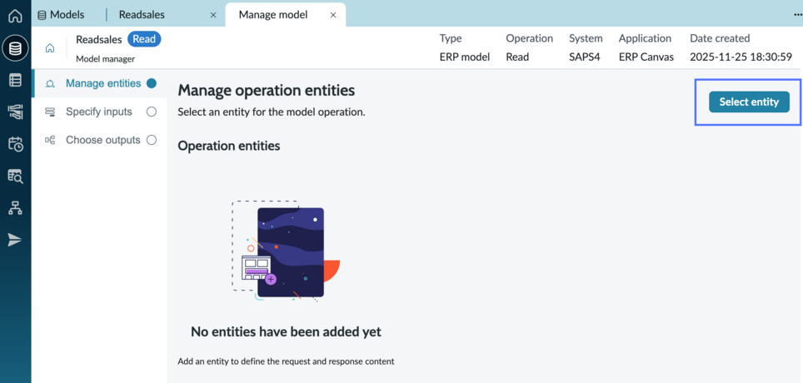803x383 pixels.
Task: Go to Specify inputs step
Action: point(100,112)
